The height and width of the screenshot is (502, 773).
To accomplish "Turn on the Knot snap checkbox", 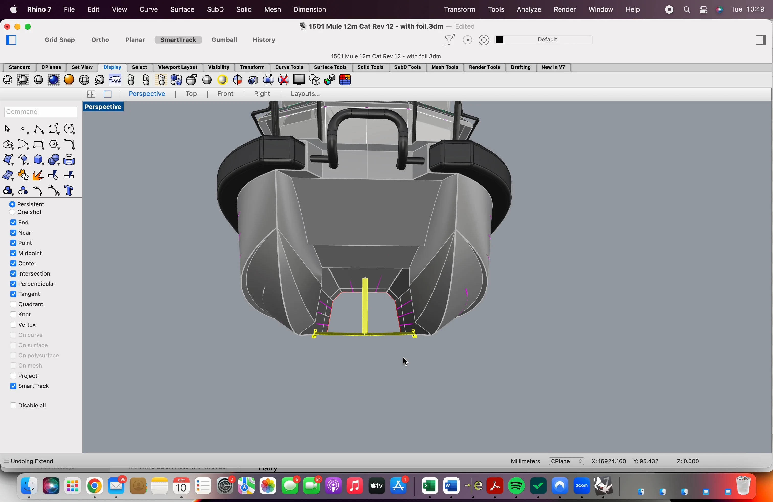I will (x=13, y=315).
